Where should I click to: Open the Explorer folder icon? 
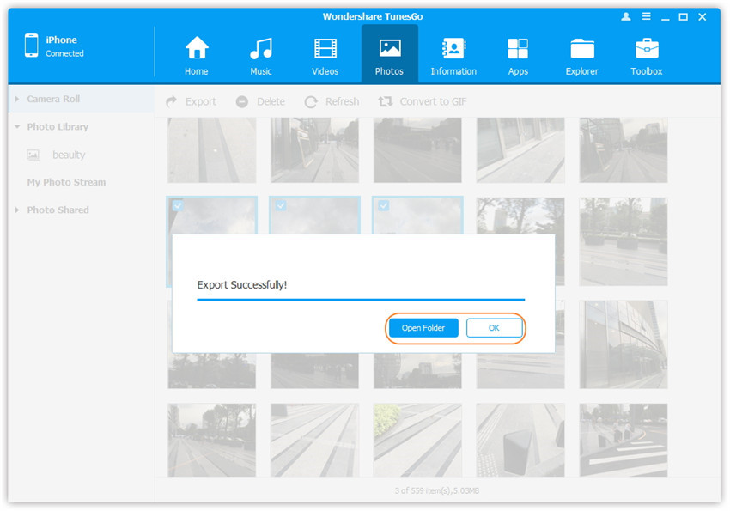581,49
